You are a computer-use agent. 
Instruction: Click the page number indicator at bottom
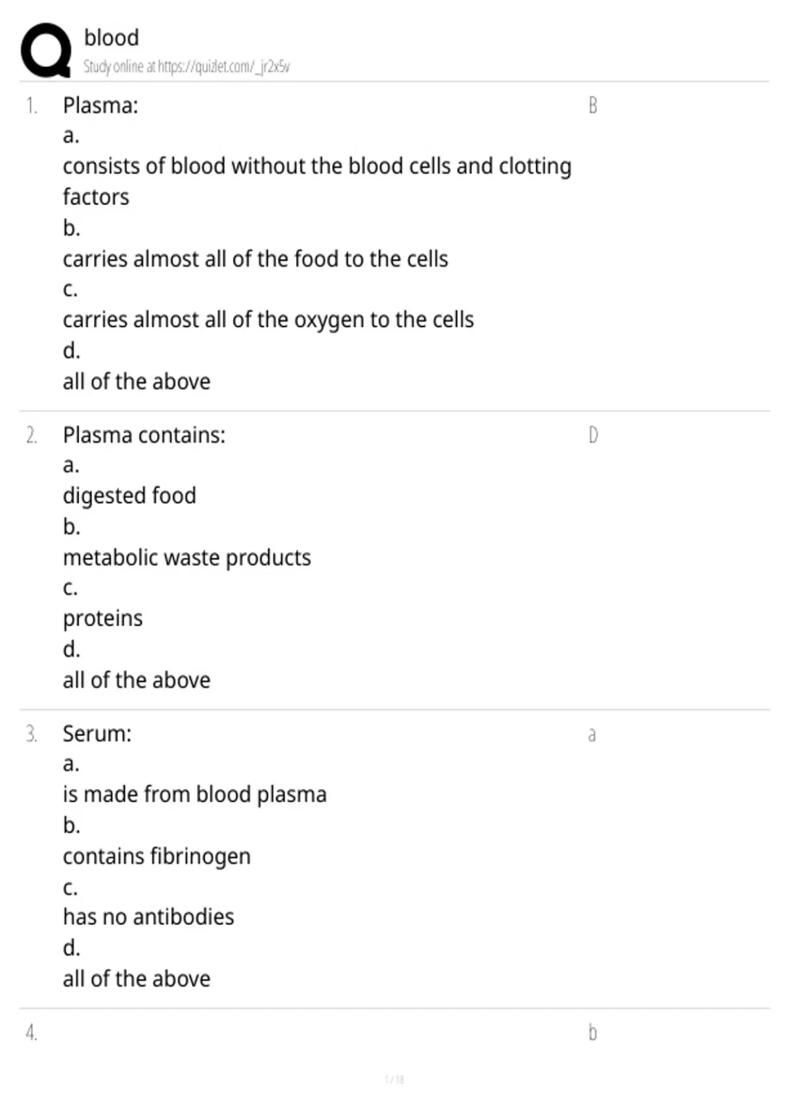pos(394,1079)
